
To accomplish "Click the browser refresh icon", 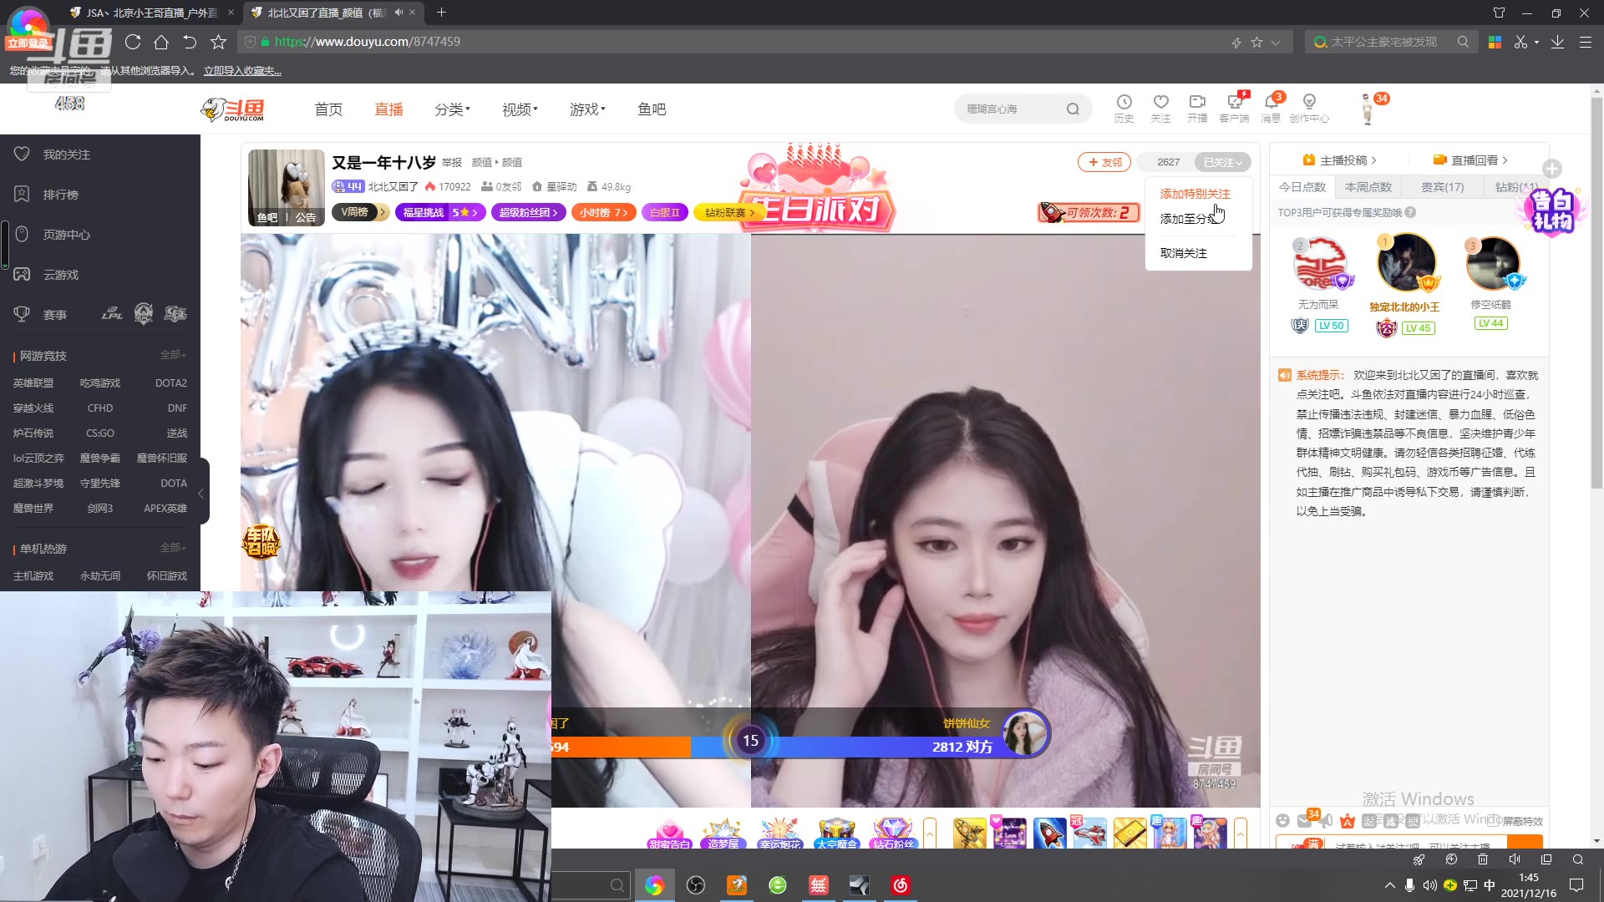I will click(133, 42).
